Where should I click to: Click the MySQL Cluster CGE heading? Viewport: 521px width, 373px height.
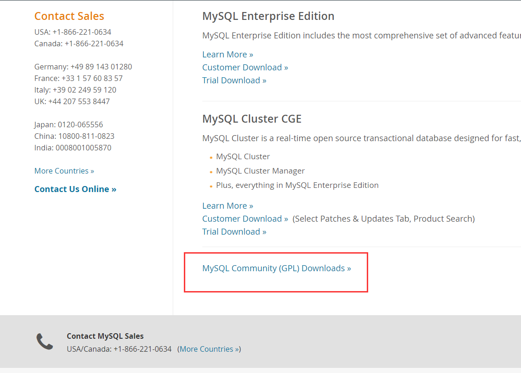click(251, 119)
